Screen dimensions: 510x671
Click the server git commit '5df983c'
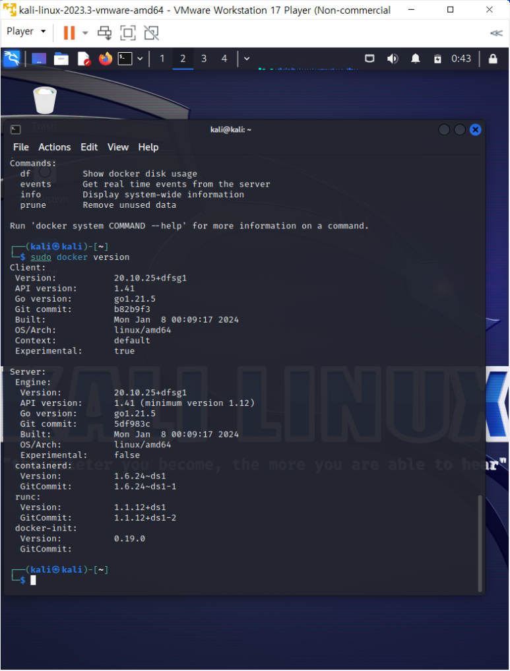(132, 424)
